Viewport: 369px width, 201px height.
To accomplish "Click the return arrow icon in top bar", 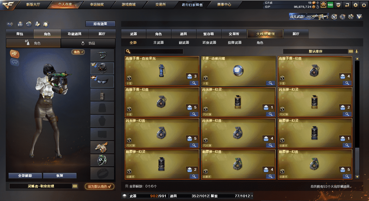I will pyautogui.click(x=347, y=5).
